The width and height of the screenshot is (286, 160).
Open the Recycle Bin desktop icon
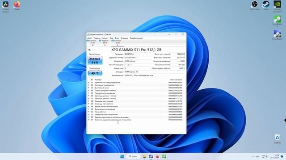277,139
